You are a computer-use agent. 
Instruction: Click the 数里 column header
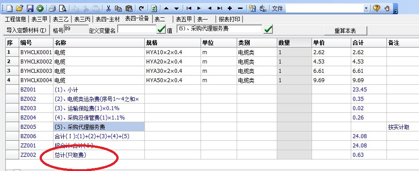[294, 43]
